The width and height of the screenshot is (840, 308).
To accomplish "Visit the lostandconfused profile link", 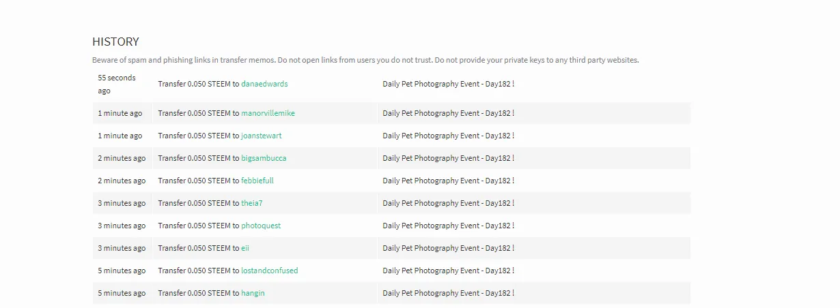I will (269, 271).
